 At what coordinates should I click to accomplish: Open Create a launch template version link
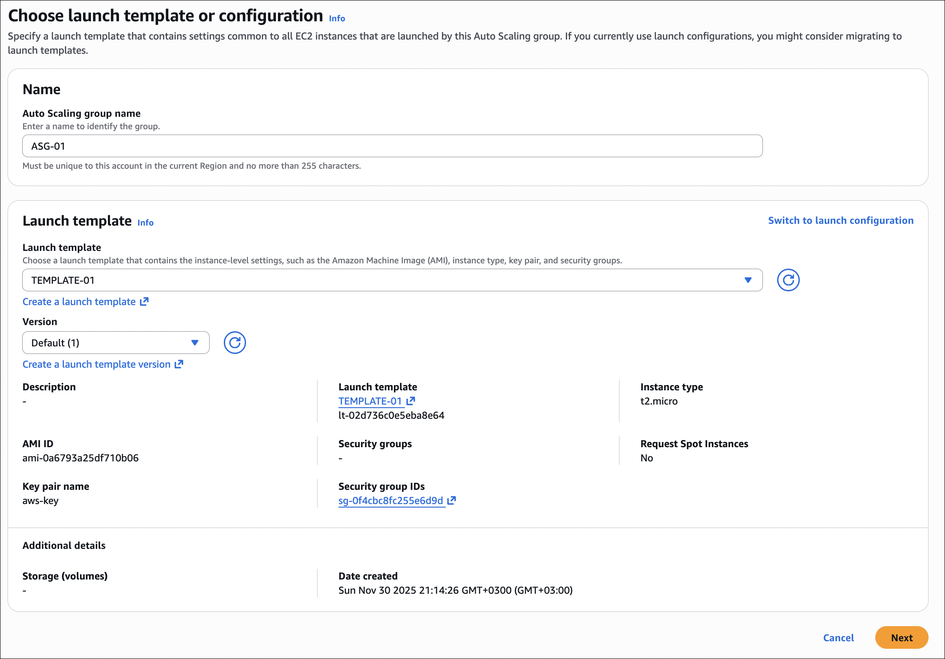96,364
